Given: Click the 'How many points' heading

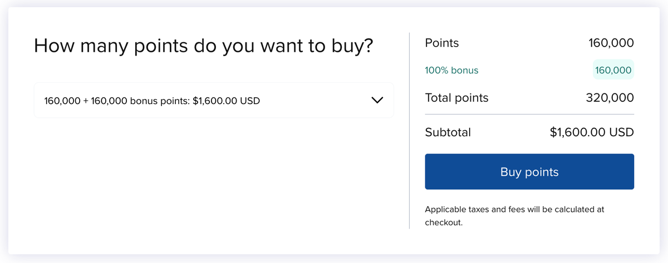Looking at the screenshot, I should point(203,46).
